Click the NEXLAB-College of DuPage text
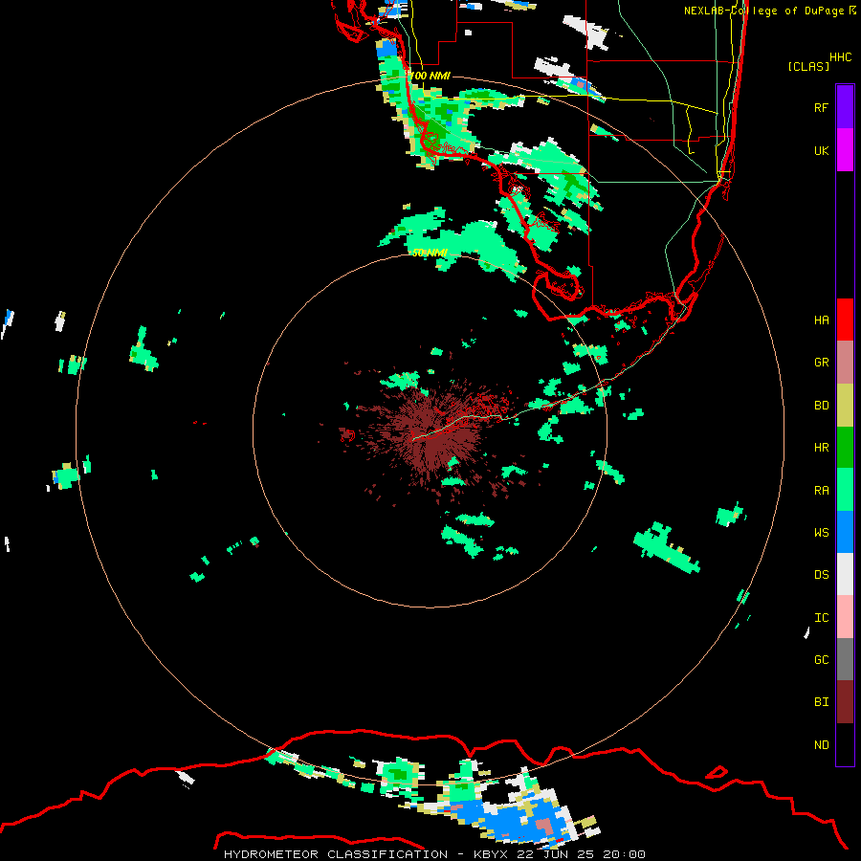Screen dimensions: 861x861 pyautogui.click(x=764, y=11)
